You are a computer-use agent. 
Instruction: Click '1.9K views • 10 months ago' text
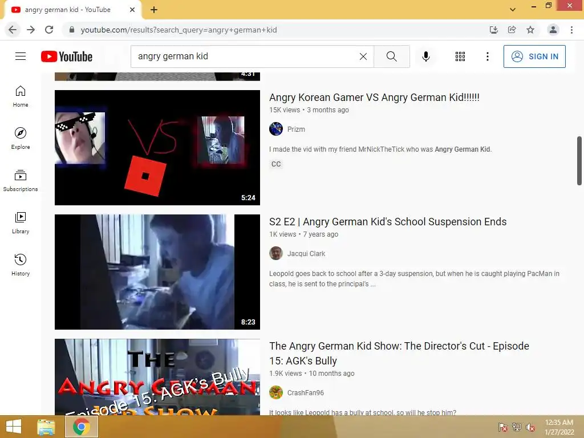312,373
